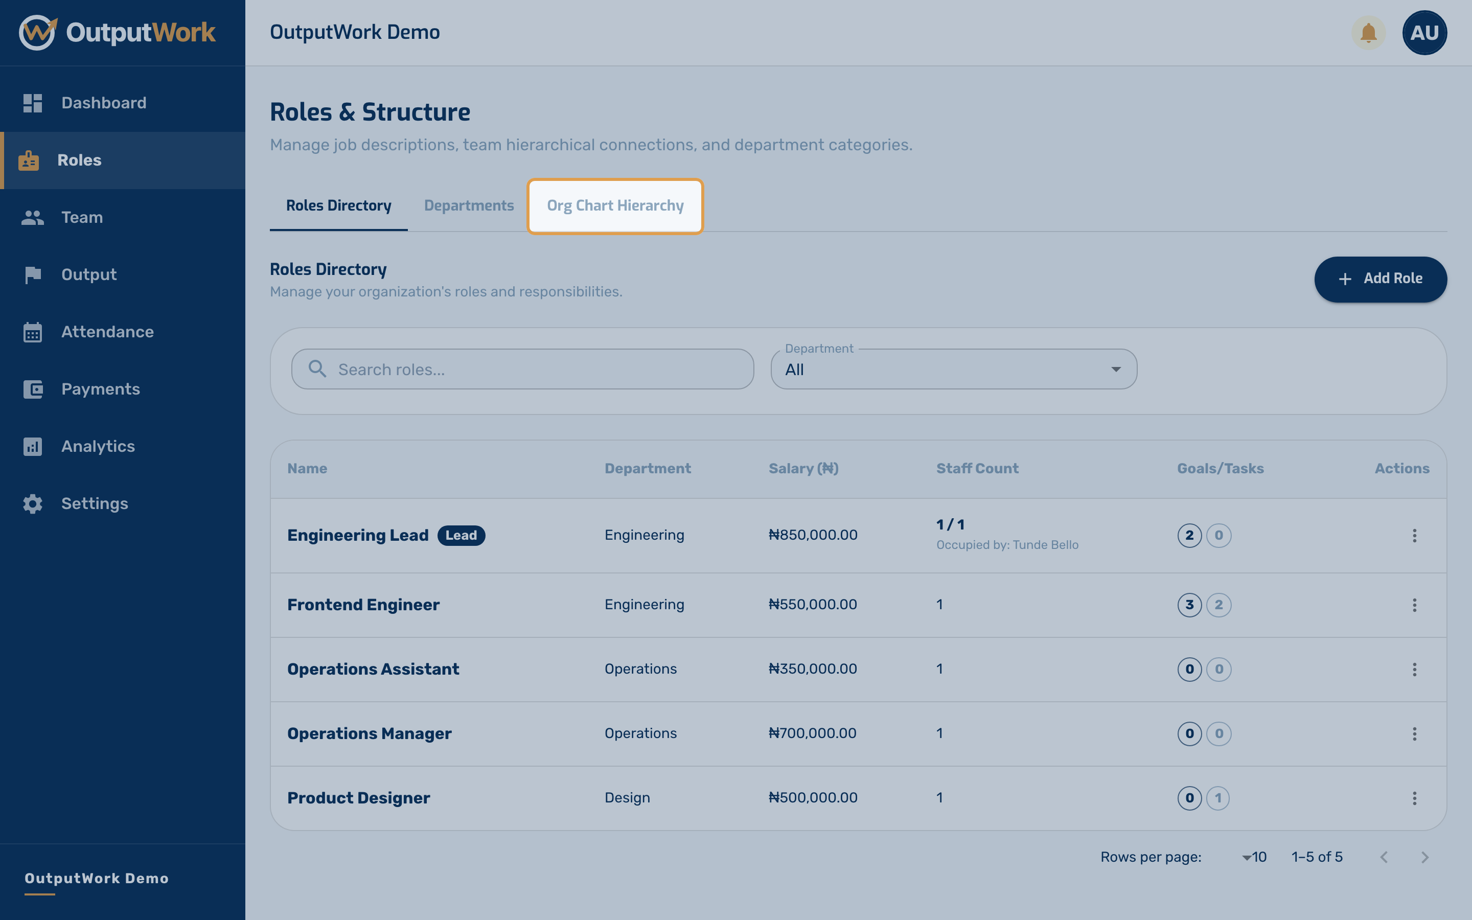The width and height of the screenshot is (1472, 920).
Task: Open actions menu for Operations Assistant row
Action: click(1414, 670)
